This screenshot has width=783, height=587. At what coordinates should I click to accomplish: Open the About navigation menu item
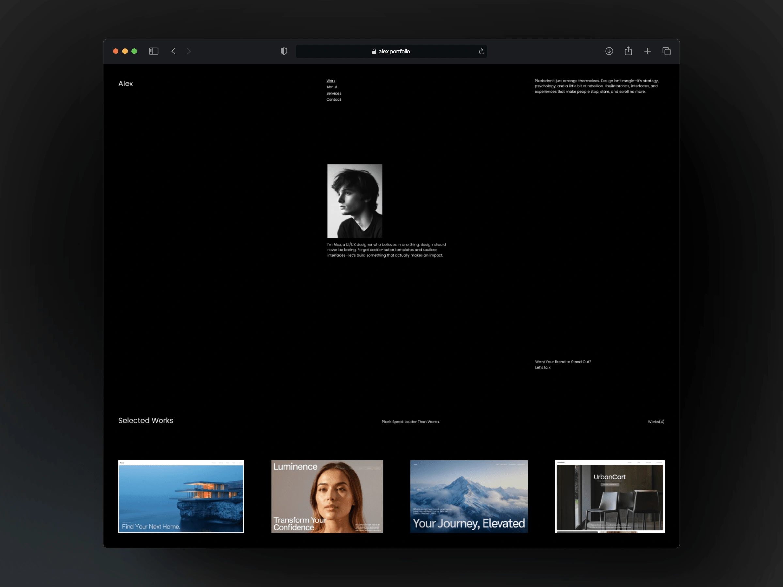tap(332, 86)
